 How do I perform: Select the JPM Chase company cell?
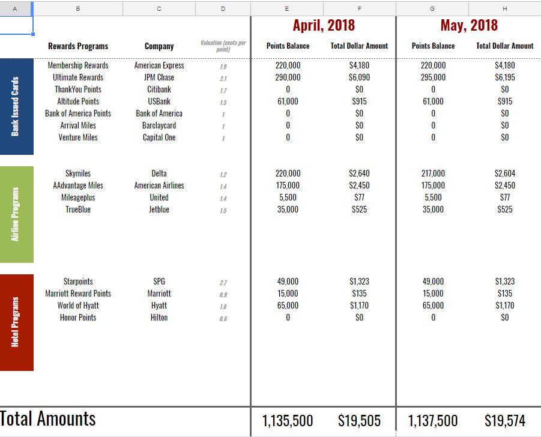pos(159,77)
